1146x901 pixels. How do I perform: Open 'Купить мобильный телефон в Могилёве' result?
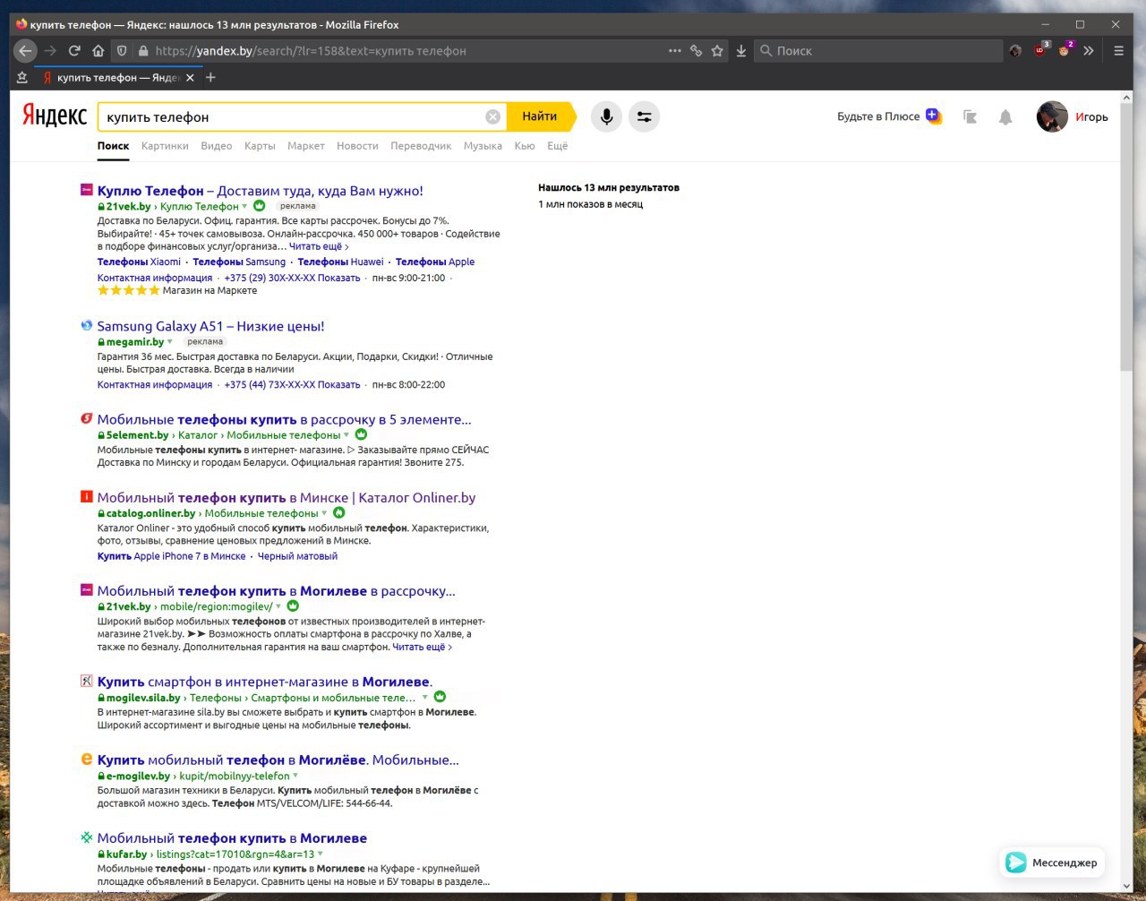click(278, 760)
